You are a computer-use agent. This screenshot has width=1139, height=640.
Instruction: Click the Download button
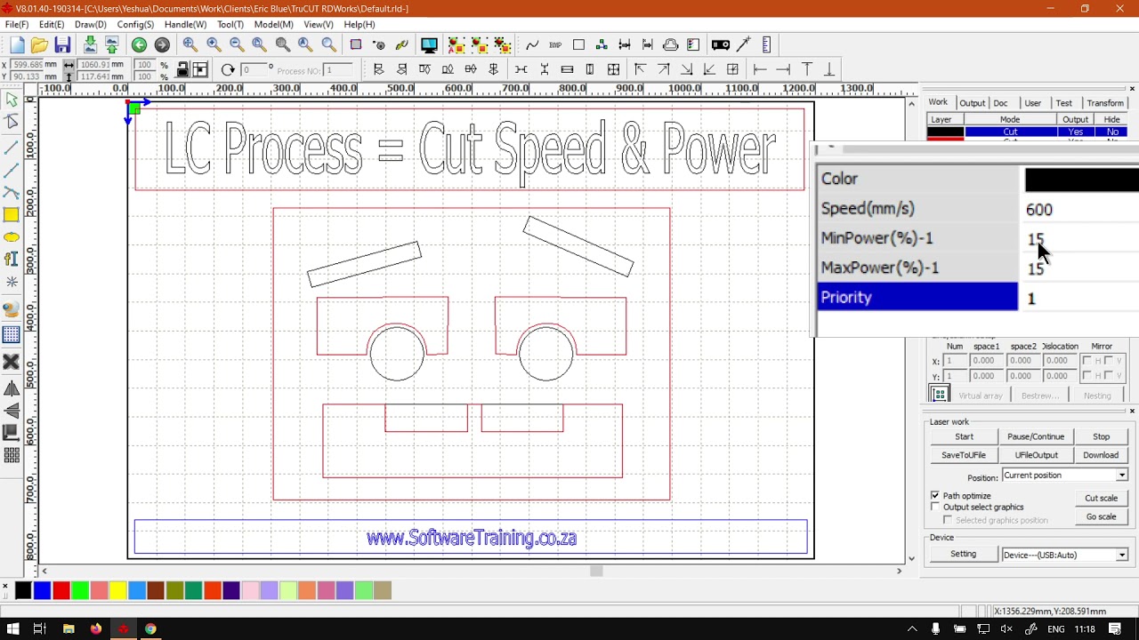tap(1101, 455)
